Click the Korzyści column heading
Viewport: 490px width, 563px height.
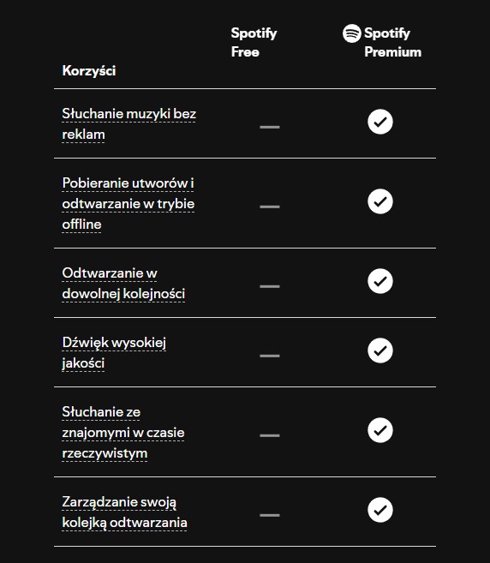coord(89,71)
